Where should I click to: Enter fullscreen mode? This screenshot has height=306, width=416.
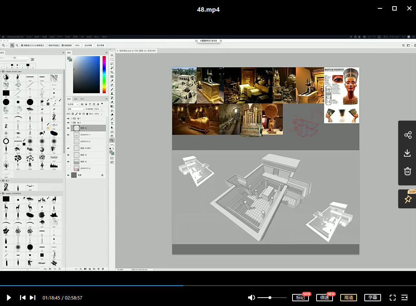[x=393, y=298]
